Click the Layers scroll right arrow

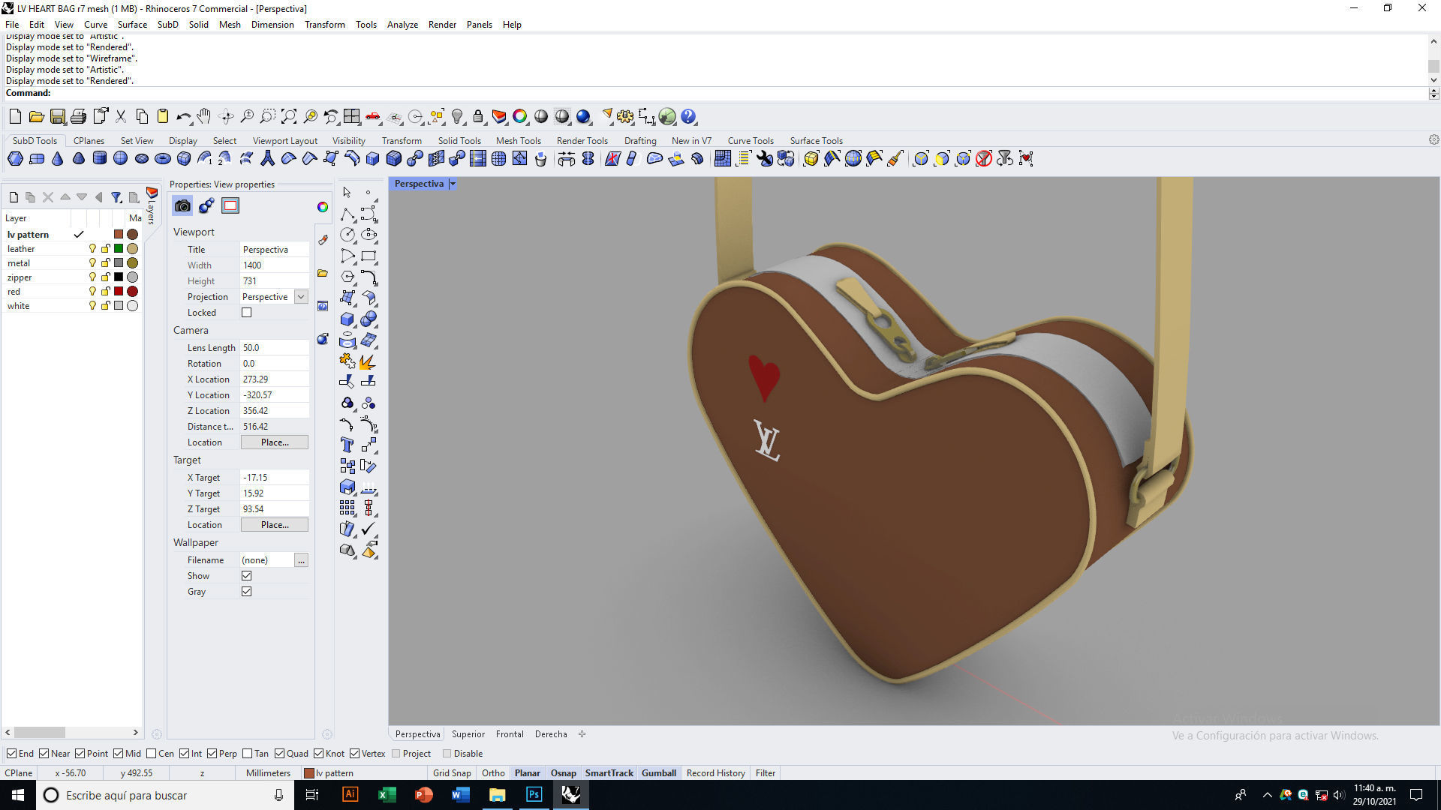tap(136, 732)
